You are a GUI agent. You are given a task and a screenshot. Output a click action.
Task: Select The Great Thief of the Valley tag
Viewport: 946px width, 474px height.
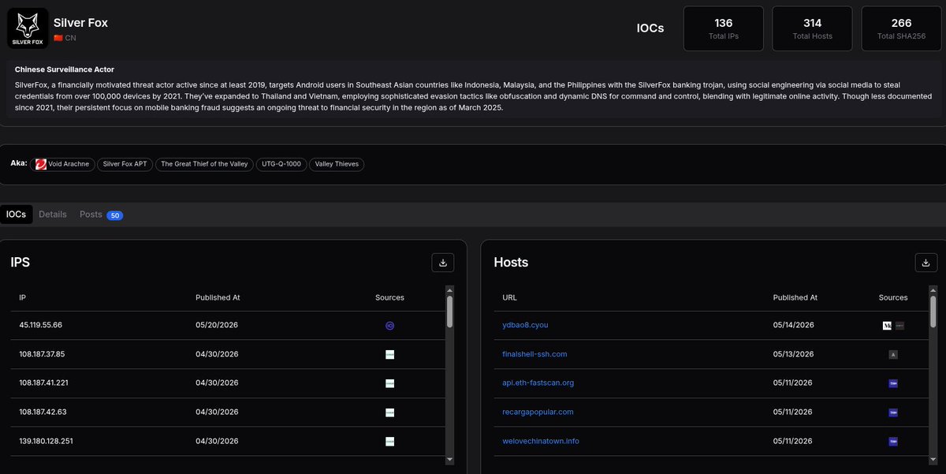pos(203,164)
